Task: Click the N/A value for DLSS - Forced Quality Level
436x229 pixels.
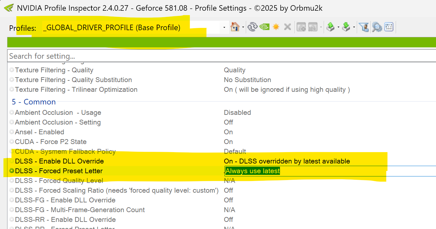Action: [x=229, y=181]
